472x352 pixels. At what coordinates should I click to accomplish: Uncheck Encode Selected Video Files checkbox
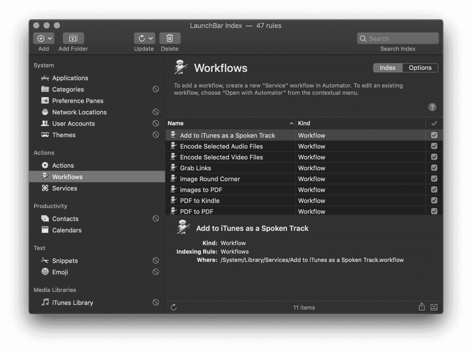click(x=434, y=157)
